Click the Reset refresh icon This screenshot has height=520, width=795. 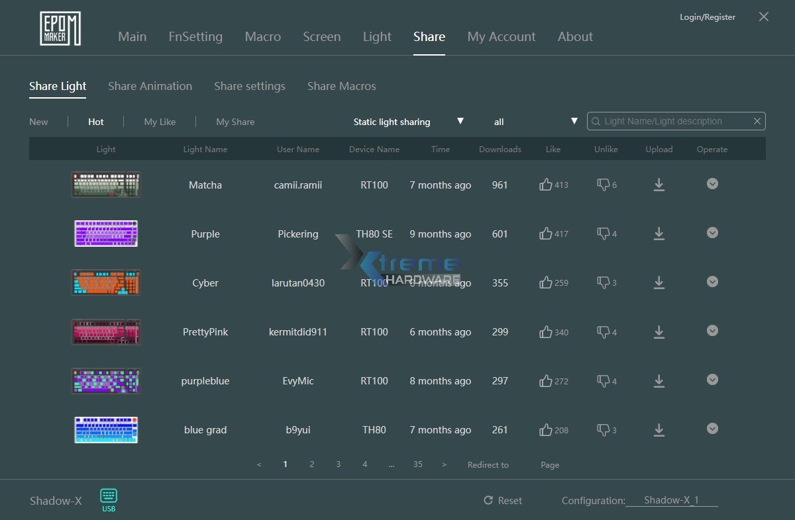[488, 501]
